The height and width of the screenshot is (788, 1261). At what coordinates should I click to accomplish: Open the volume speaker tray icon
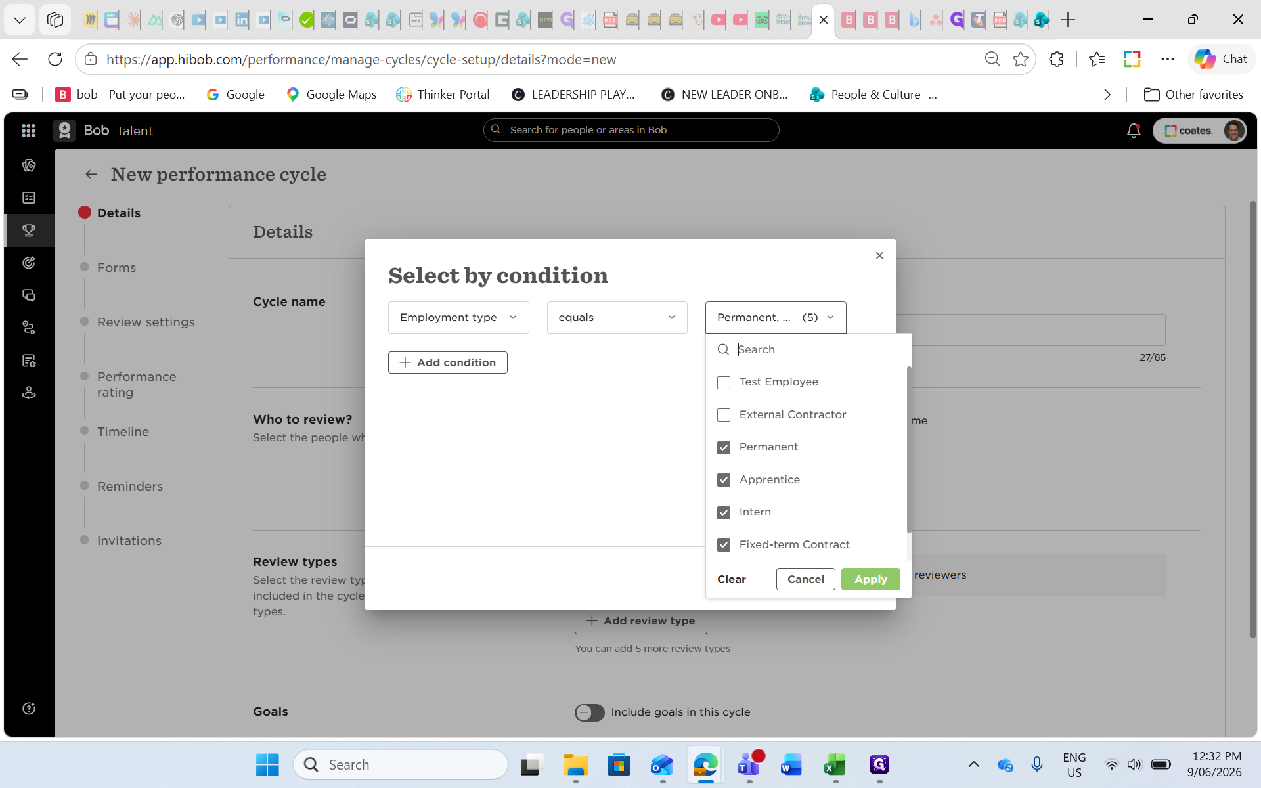pyautogui.click(x=1134, y=764)
